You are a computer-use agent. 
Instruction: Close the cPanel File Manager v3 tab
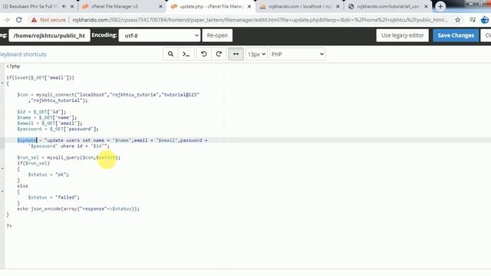[160, 6]
